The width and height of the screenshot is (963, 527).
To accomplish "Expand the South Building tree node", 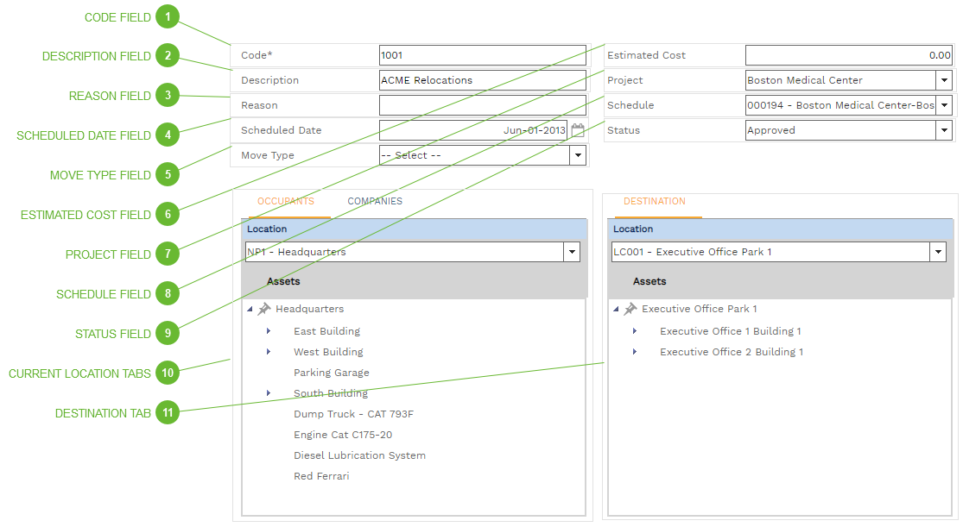I will point(269,393).
